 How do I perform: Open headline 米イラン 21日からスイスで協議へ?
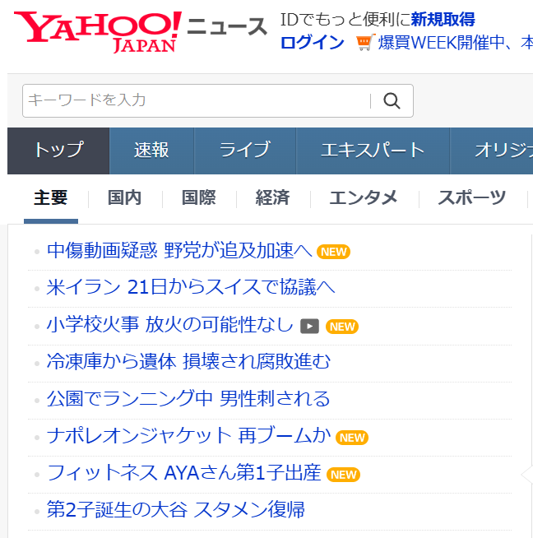(191, 287)
